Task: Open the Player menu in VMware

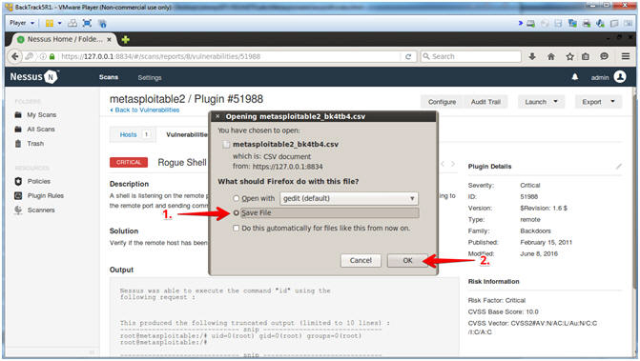Action: (22, 23)
